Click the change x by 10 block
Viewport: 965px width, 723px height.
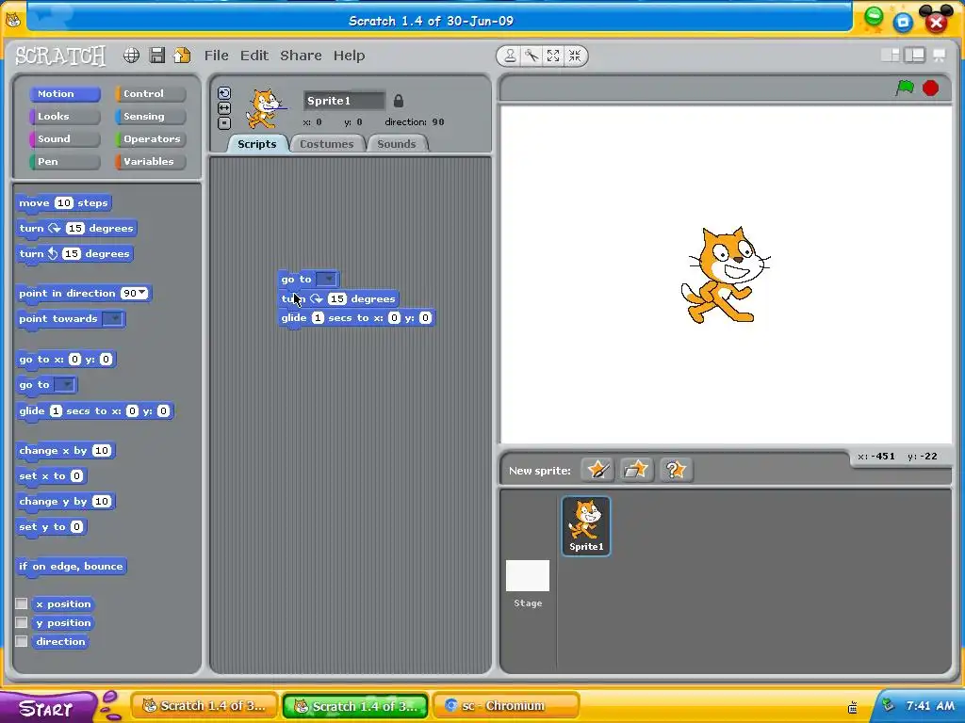[65, 451]
